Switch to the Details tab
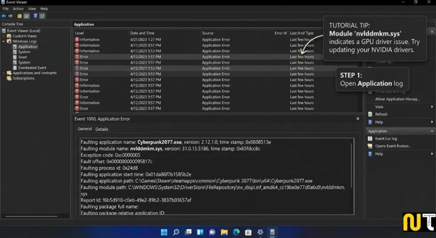 point(102,129)
